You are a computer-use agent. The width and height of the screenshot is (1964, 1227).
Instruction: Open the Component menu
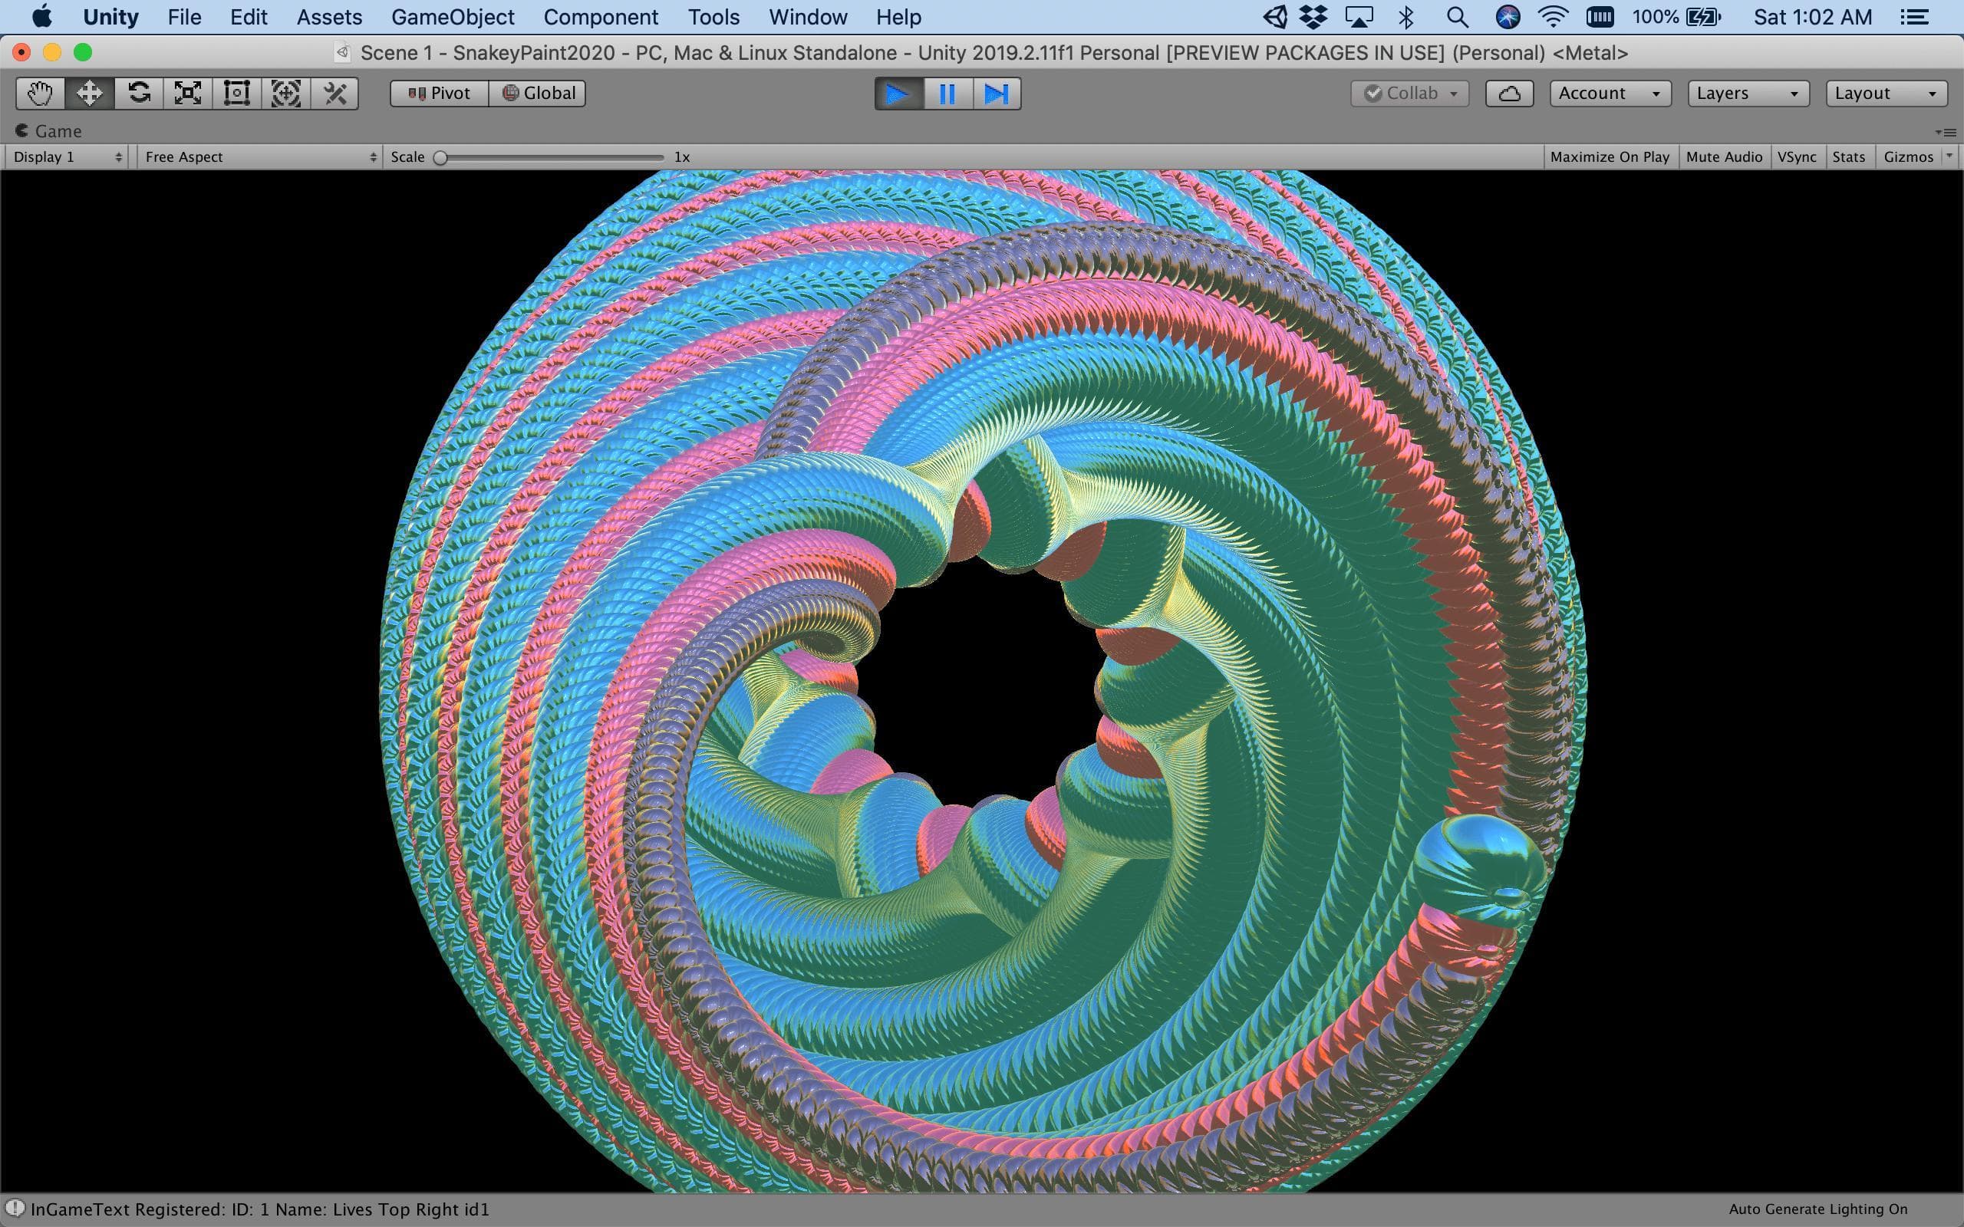(601, 17)
